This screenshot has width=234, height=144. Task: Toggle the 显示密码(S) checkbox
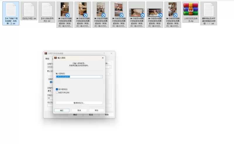57,89
